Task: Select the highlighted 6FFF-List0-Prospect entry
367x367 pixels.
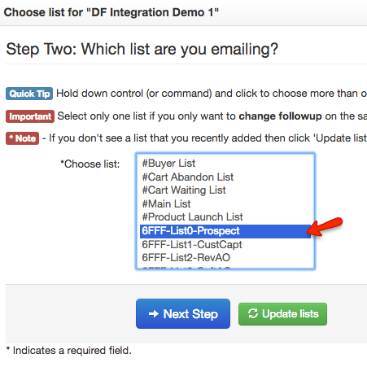Action: pyautogui.click(x=225, y=231)
